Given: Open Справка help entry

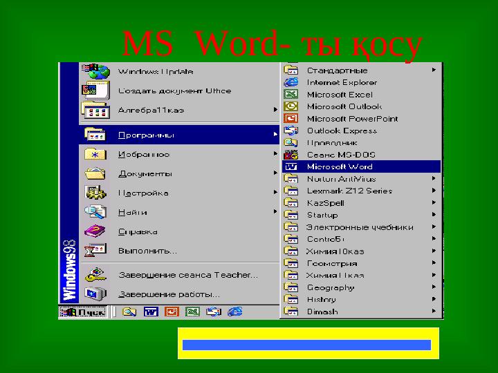Looking at the screenshot, I should 179,231.
